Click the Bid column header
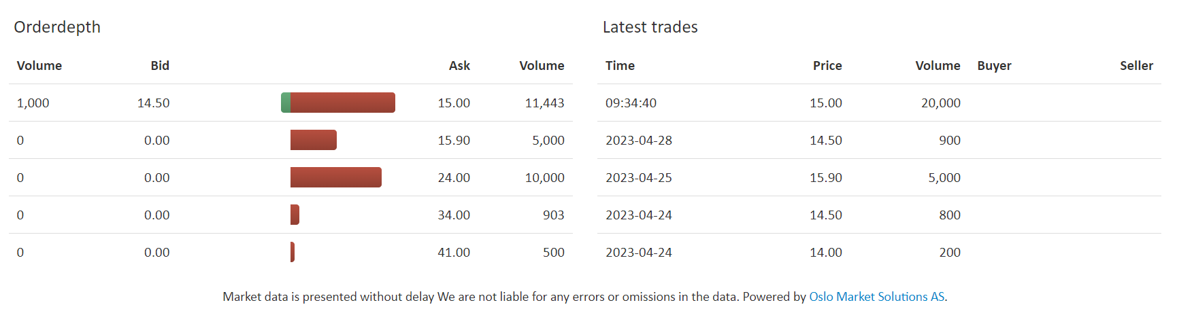 click(160, 66)
